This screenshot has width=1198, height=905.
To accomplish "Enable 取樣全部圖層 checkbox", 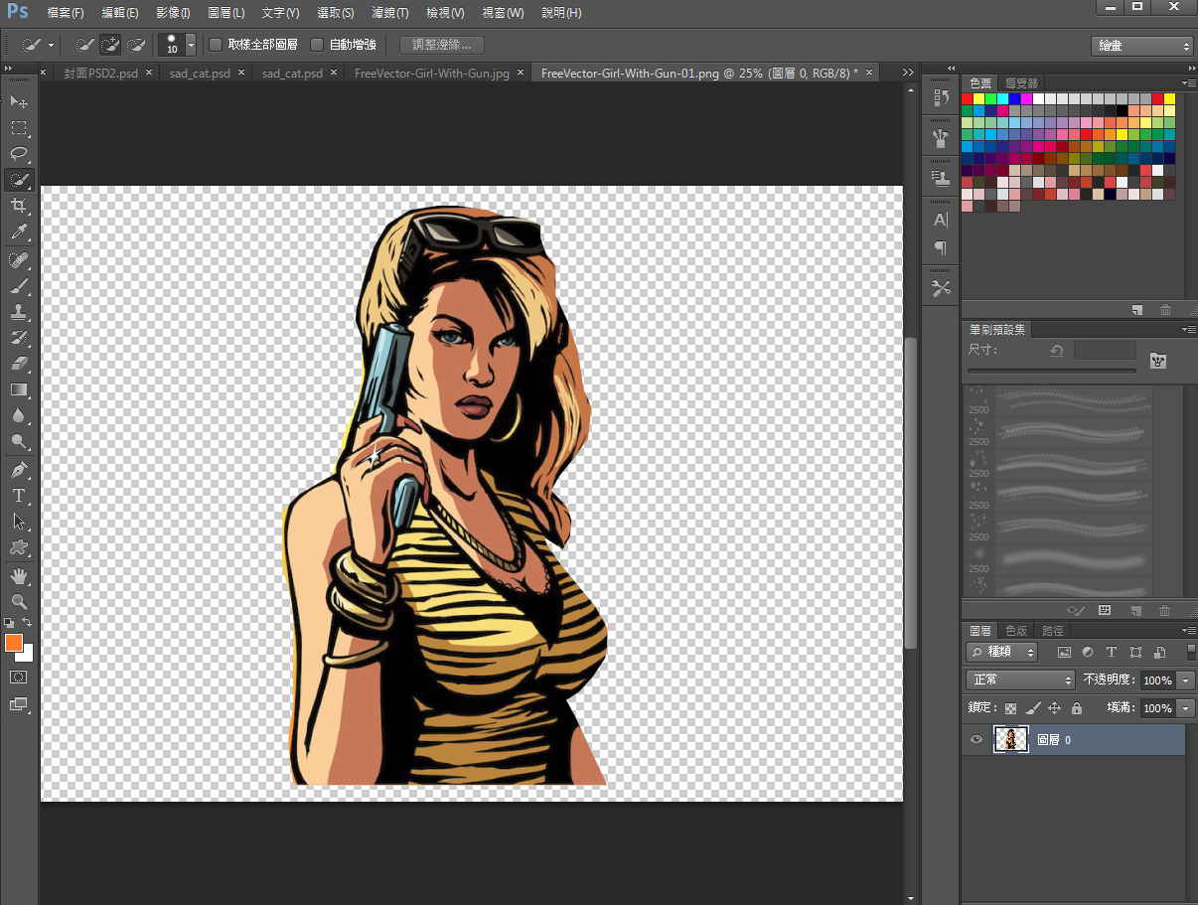I will [216, 45].
